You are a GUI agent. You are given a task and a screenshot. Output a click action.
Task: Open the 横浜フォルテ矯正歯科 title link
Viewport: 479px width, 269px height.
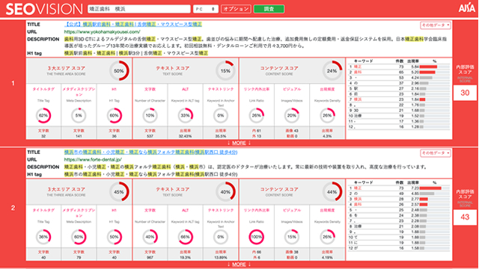150,152
